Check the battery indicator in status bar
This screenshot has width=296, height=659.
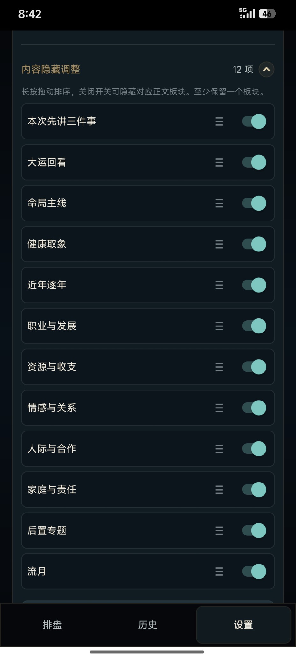[x=267, y=14]
